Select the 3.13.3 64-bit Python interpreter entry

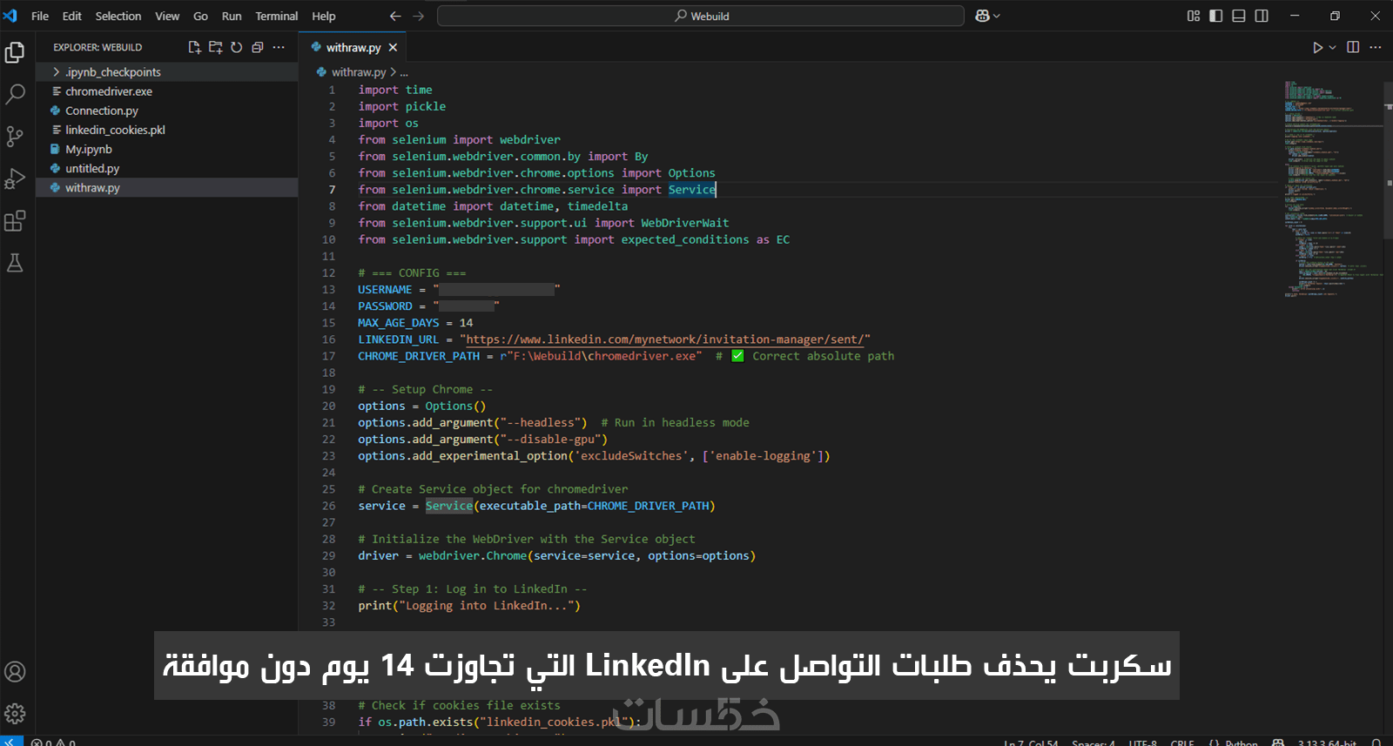(1327, 743)
